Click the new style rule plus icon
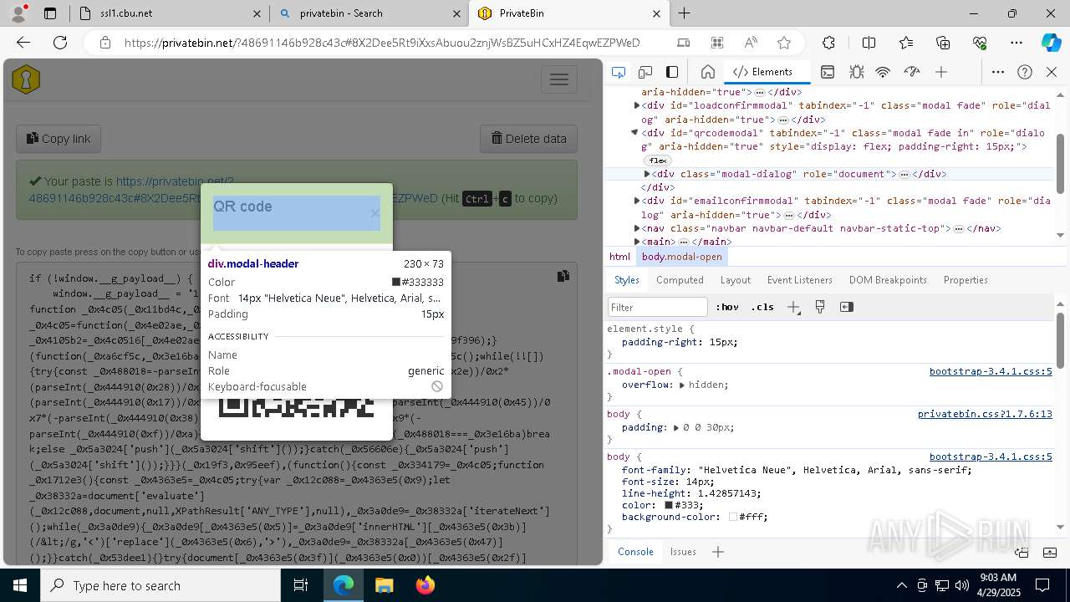The width and height of the screenshot is (1070, 602). [x=793, y=307]
